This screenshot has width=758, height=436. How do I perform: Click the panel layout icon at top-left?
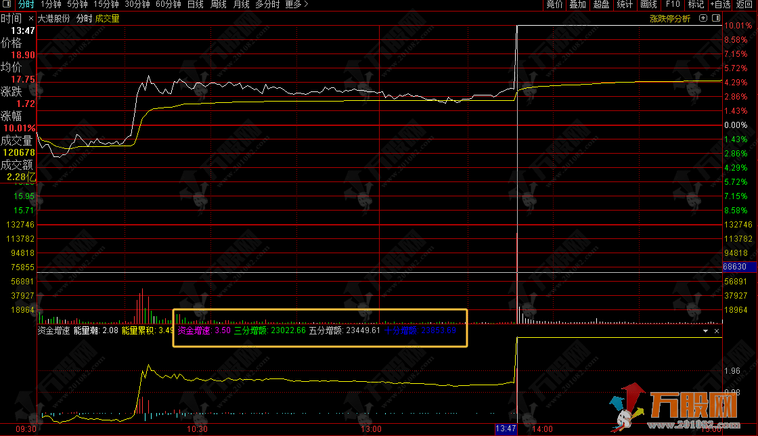tap(7, 5)
